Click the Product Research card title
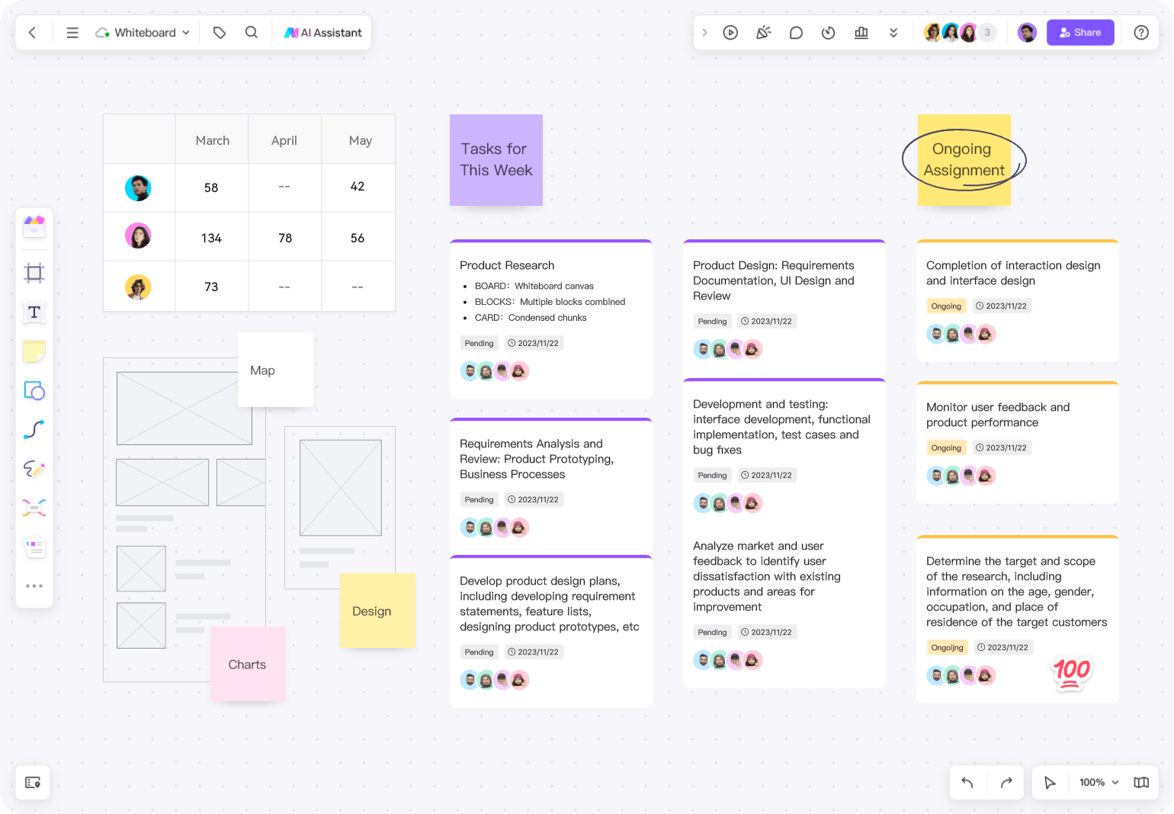 pyautogui.click(x=507, y=265)
